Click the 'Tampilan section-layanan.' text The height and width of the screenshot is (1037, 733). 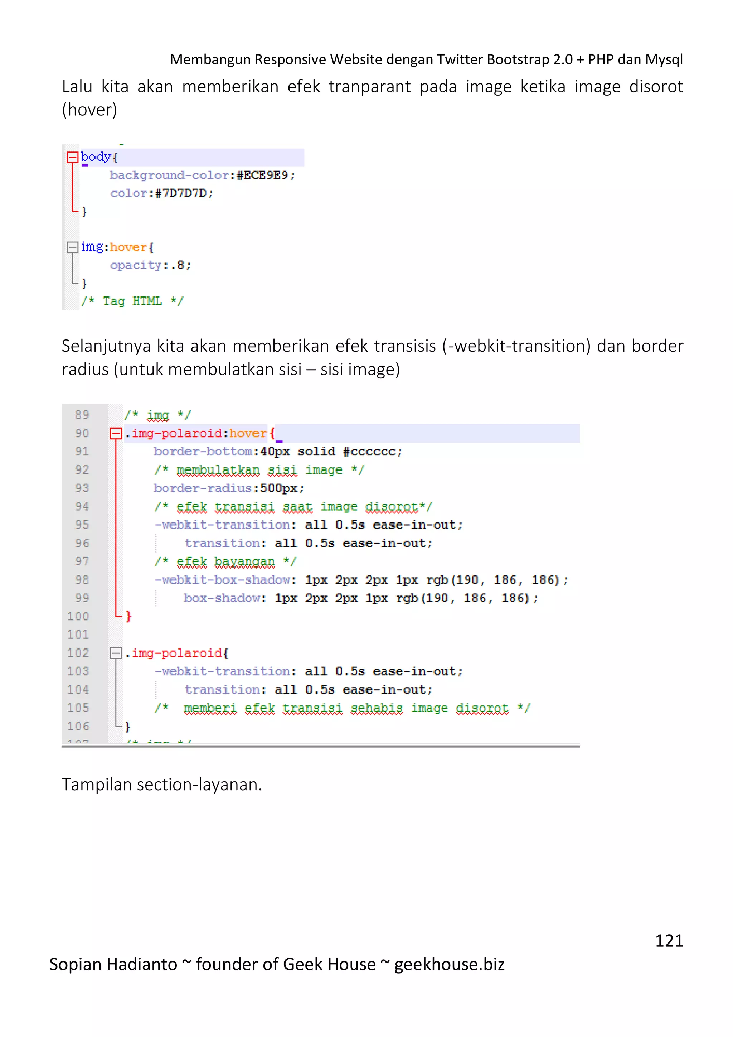point(161,785)
